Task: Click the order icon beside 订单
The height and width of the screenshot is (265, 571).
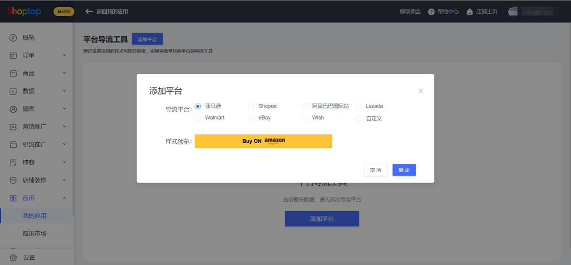Action: pyautogui.click(x=13, y=55)
